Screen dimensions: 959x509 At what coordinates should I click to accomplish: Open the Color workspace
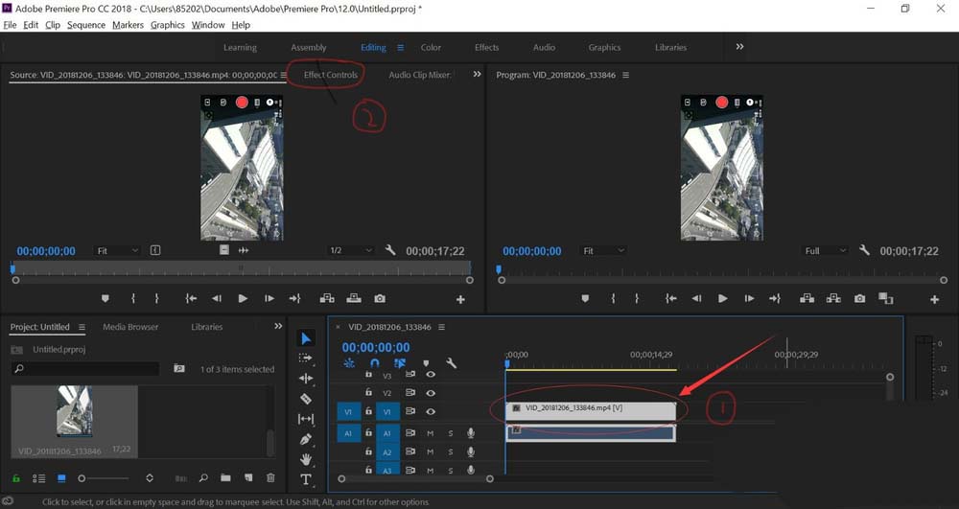pos(432,47)
